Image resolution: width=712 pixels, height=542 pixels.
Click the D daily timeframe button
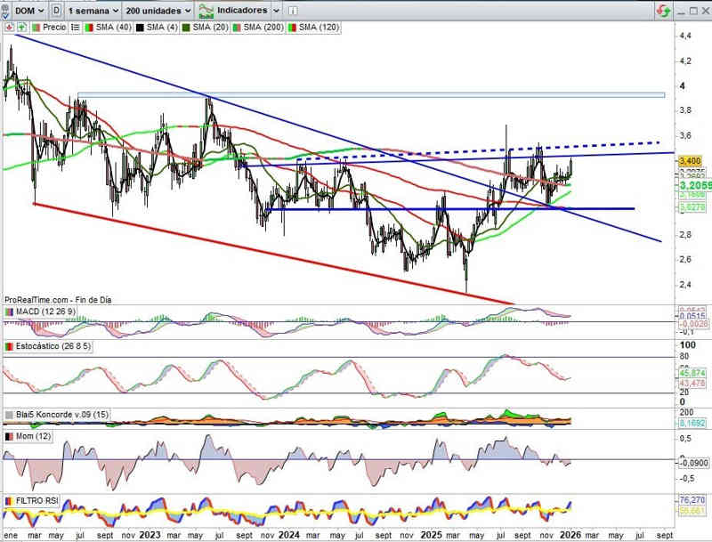(x=57, y=11)
